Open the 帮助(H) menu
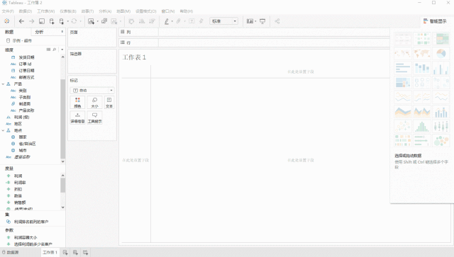The width and height of the screenshot is (454, 257). coord(187,11)
